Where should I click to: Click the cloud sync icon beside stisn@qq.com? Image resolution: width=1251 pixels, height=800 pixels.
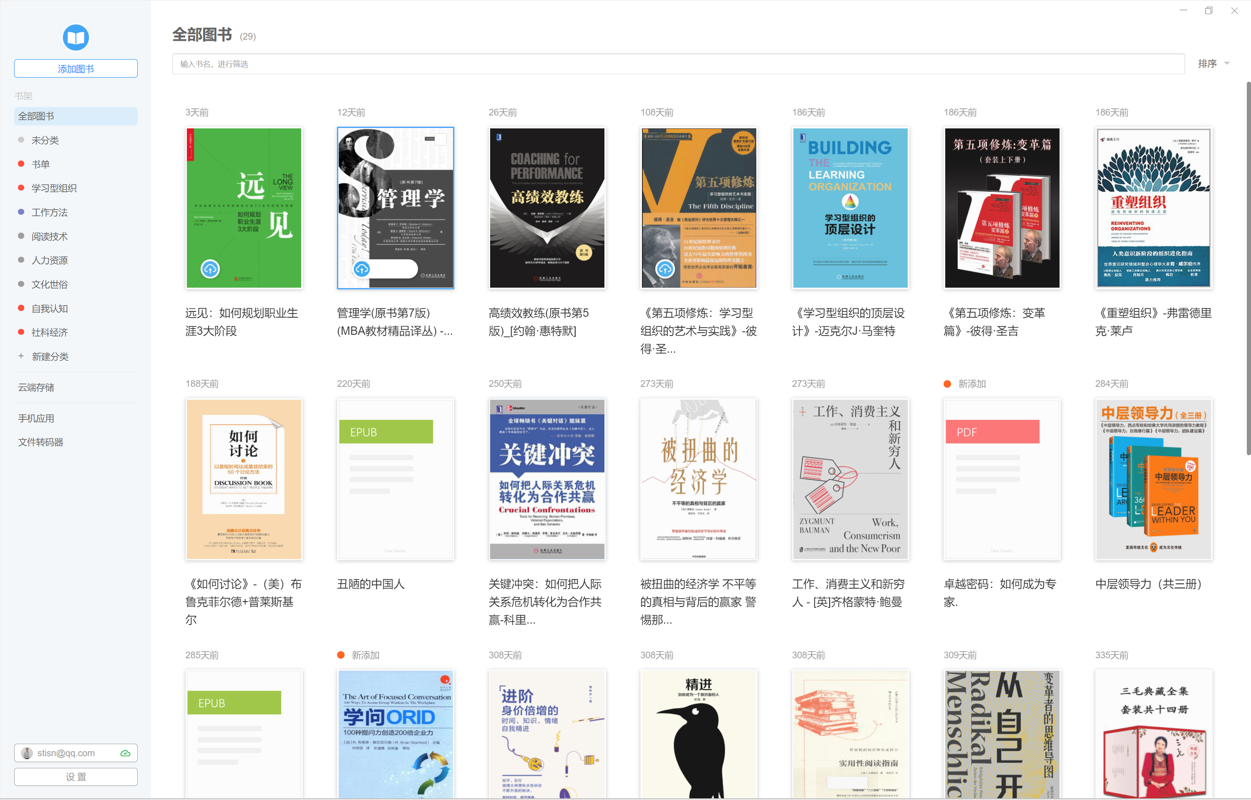tap(125, 753)
